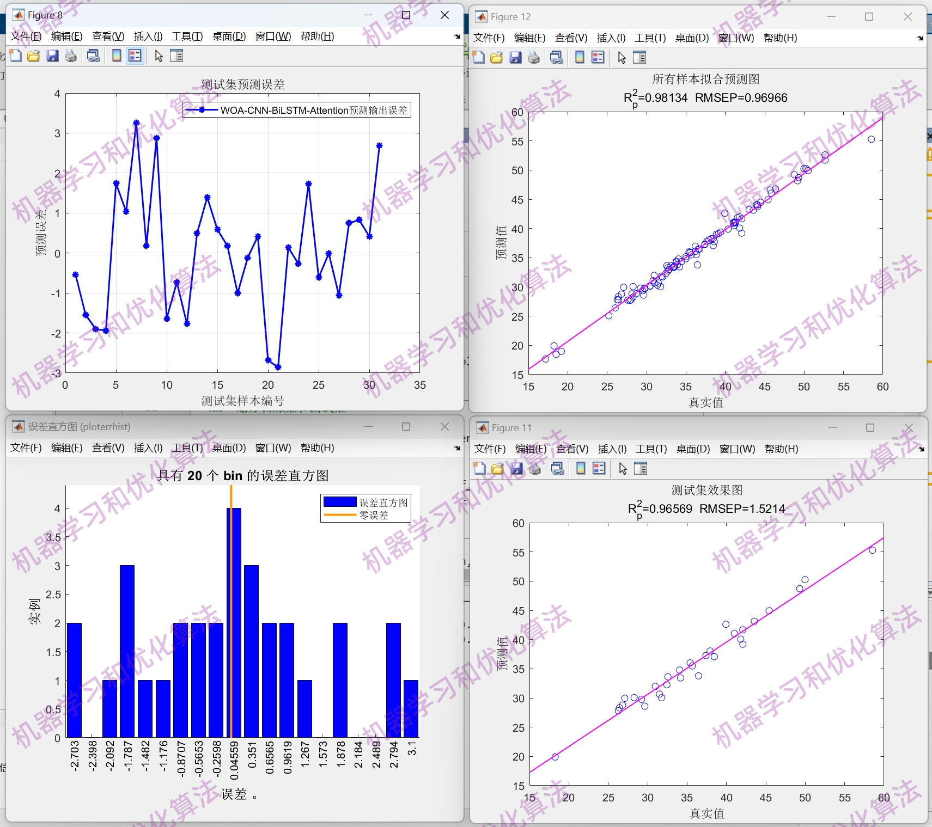Open 工具(T) menu in Figure 12
This screenshot has width=932, height=827.
(x=650, y=38)
